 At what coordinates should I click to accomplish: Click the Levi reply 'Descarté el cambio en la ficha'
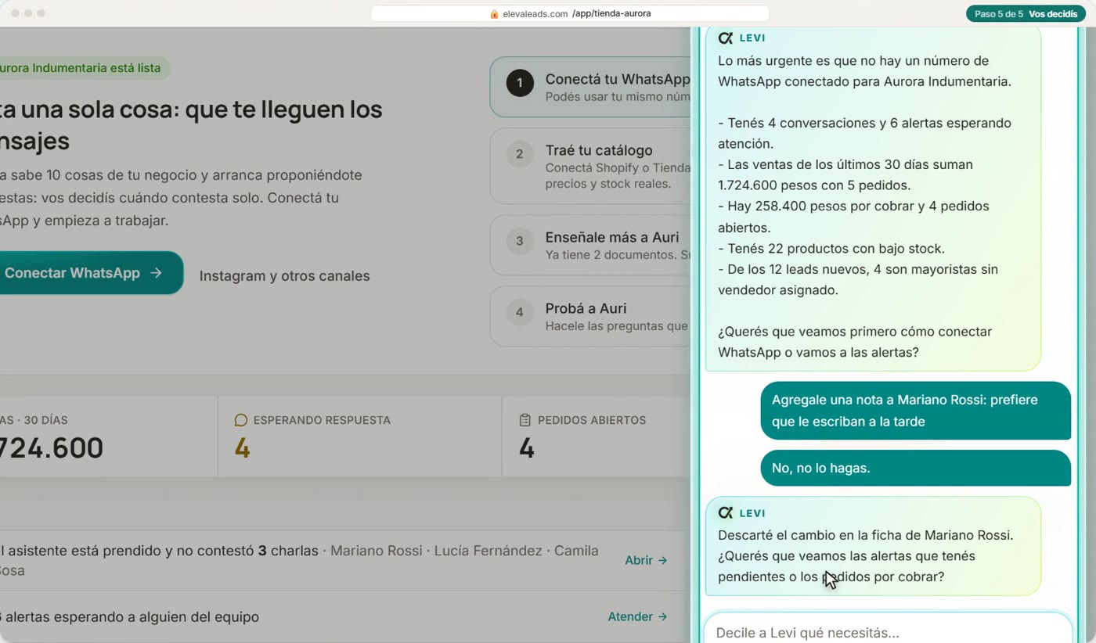[x=873, y=546]
